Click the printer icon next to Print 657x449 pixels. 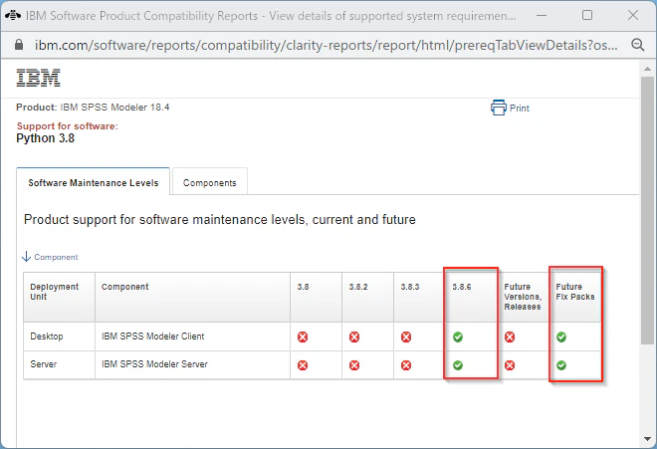498,108
